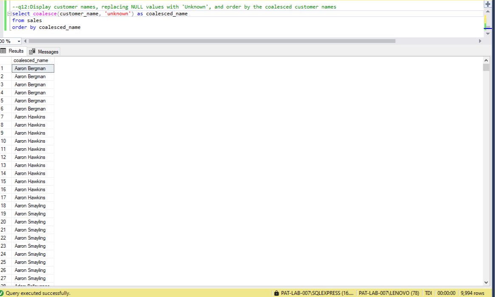Select the Aaron Smayling cell in row 18
495x297 pixels.
[33, 206]
